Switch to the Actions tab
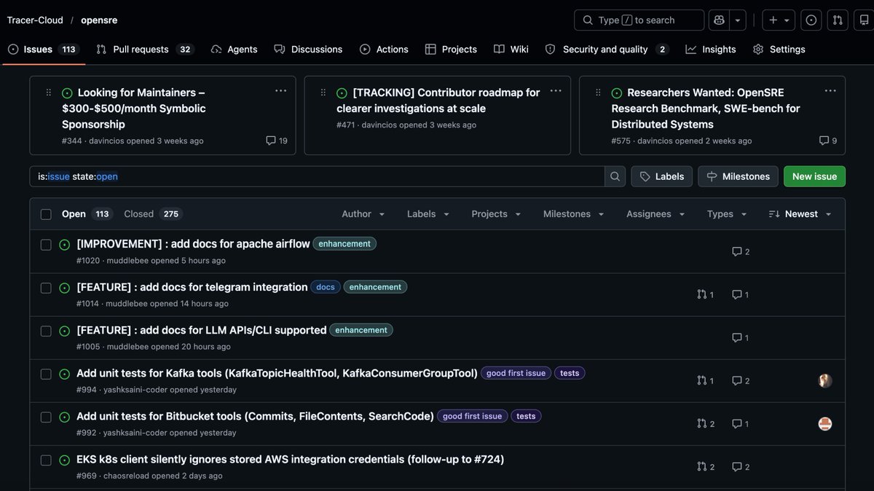Screen dimensions: 874x491 point(384,50)
